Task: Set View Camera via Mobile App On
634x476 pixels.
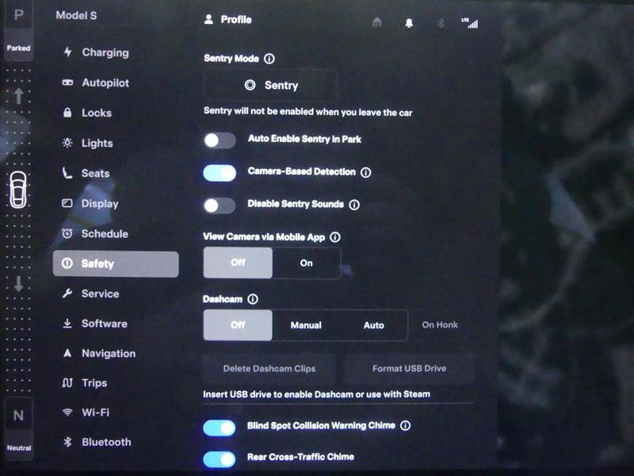Action: 307,263
